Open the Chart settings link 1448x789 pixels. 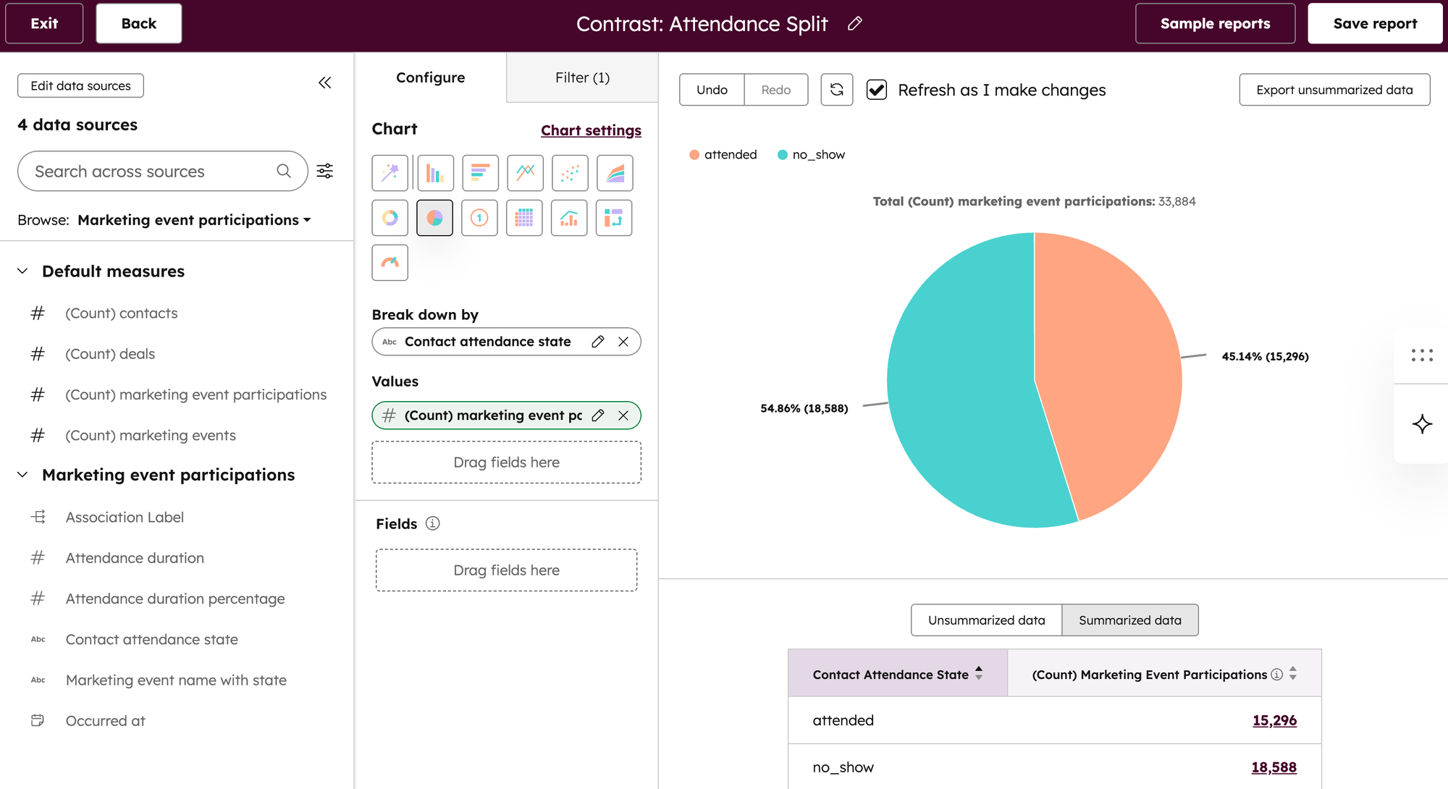click(591, 130)
